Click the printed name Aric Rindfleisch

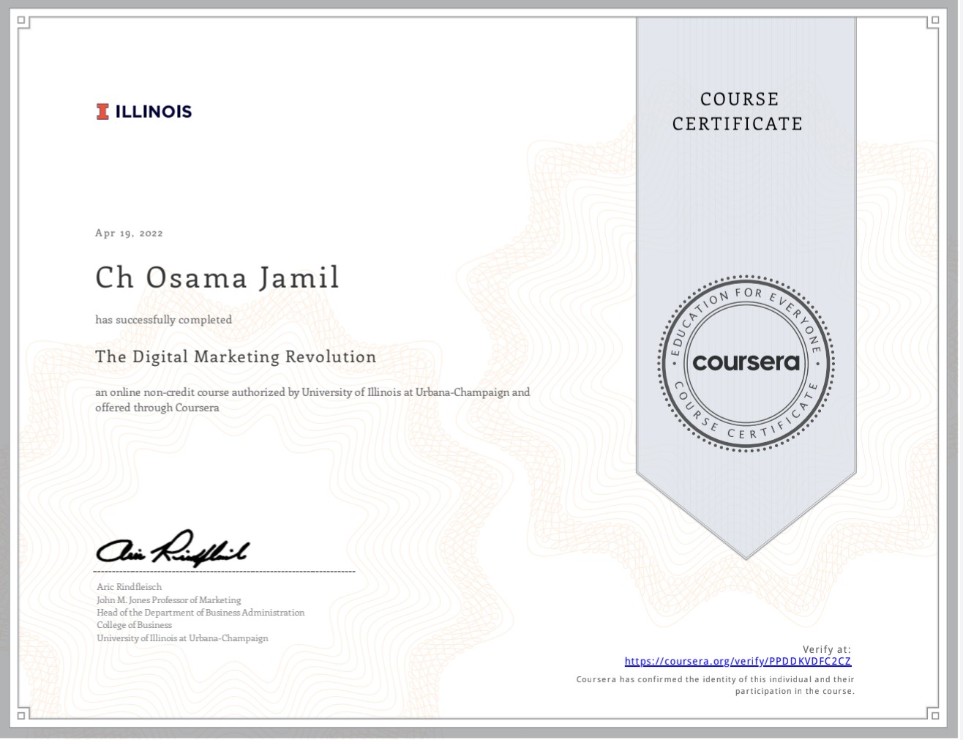point(130,587)
